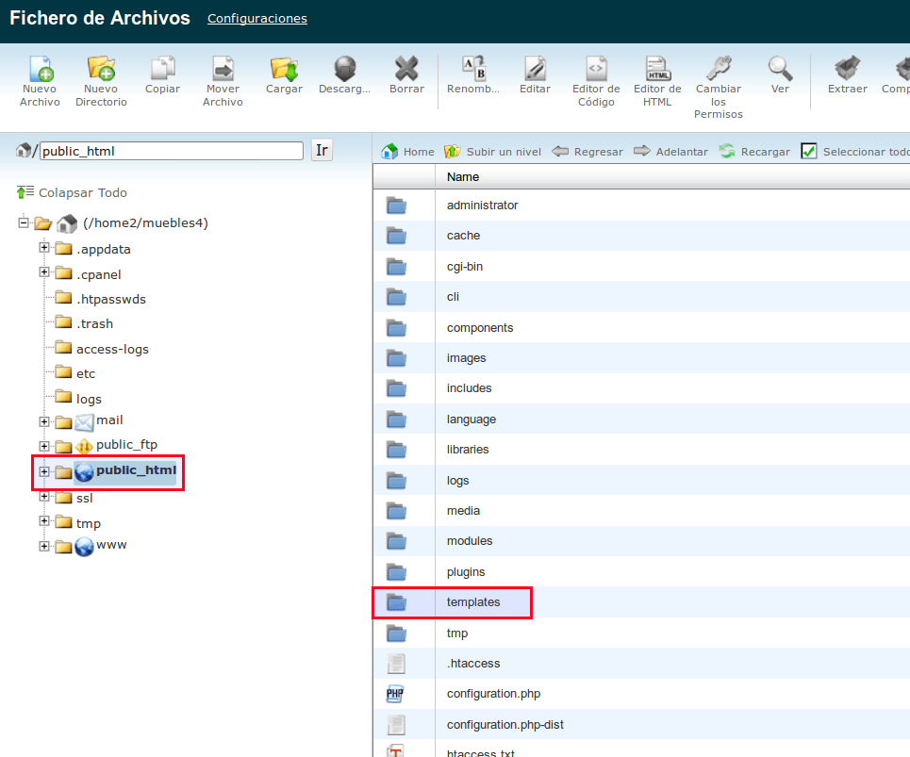
Task: Click the Nuevo Archivo toolbar icon
Action: tap(41, 69)
